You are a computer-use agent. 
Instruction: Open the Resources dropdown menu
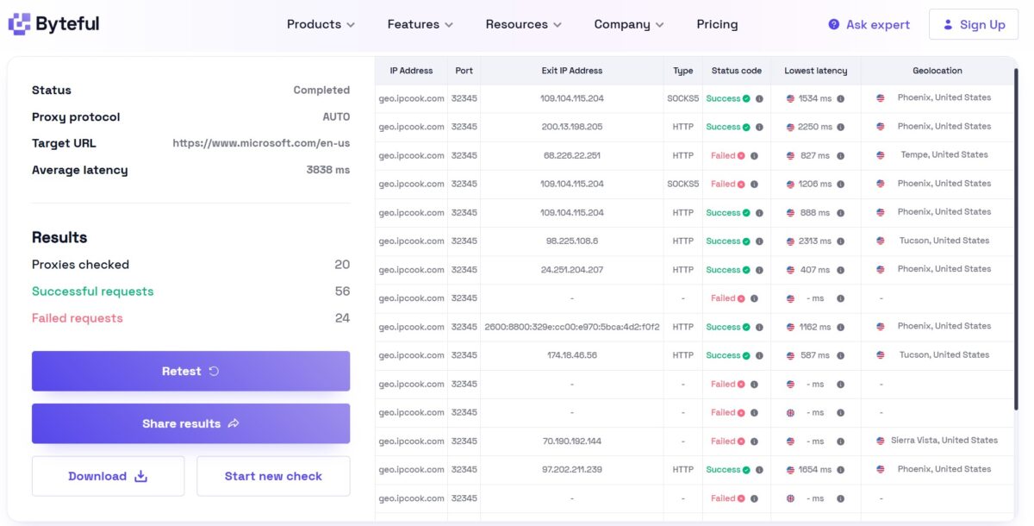(x=524, y=24)
